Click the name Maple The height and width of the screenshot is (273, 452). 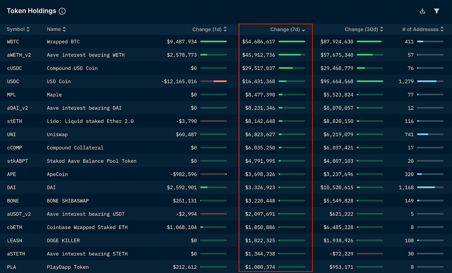(x=54, y=95)
